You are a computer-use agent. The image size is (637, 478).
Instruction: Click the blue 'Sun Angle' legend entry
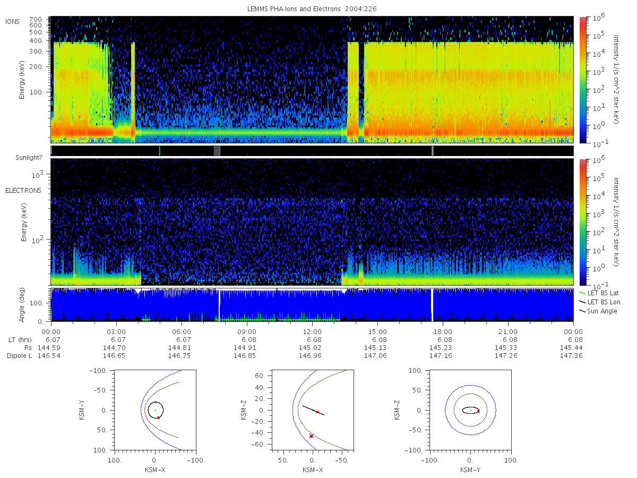(598, 311)
